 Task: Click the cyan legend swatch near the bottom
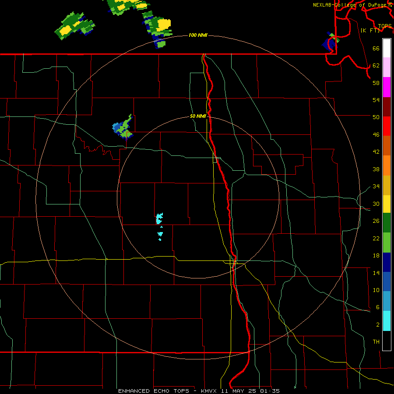pyautogui.click(x=387, y=321)
